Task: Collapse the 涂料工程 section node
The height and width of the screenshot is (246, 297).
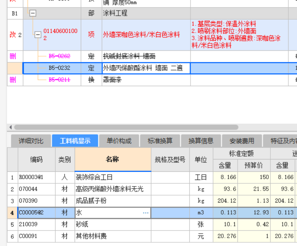Action: [33, 13]
